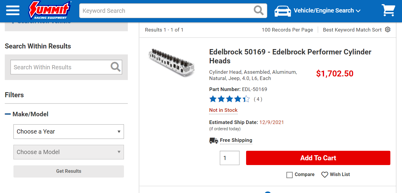Image resolution: width=402 pixels, height=193 pixels.
Task: Click the quantity input field
Action: pyautogui.click(x=229, y=158)
